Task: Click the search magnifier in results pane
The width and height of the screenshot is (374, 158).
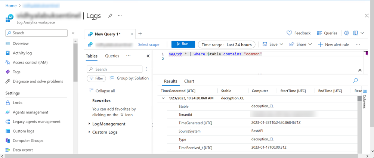Action: [355, 81]
